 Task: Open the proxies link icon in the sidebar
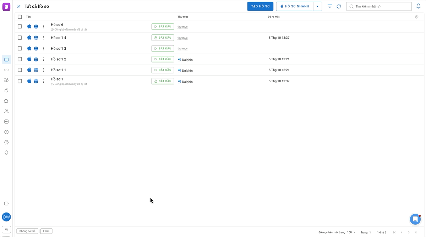[x=6, y=70]
